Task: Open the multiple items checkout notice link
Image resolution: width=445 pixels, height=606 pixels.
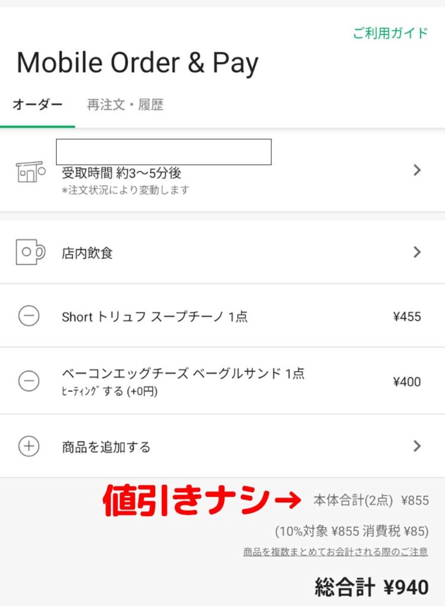Action: pos(335,552)
